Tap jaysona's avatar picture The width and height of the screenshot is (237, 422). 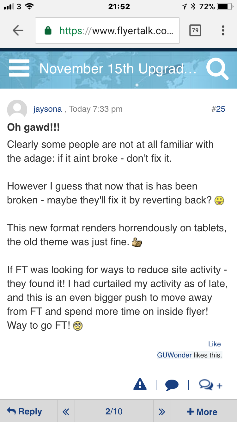[17, 109]
